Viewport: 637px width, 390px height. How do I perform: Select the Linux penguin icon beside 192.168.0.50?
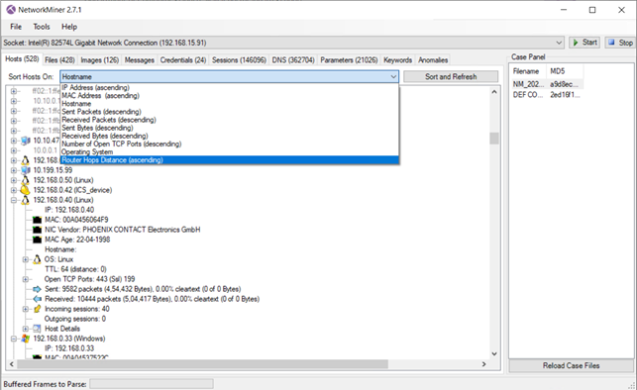(x=26, y=180)
